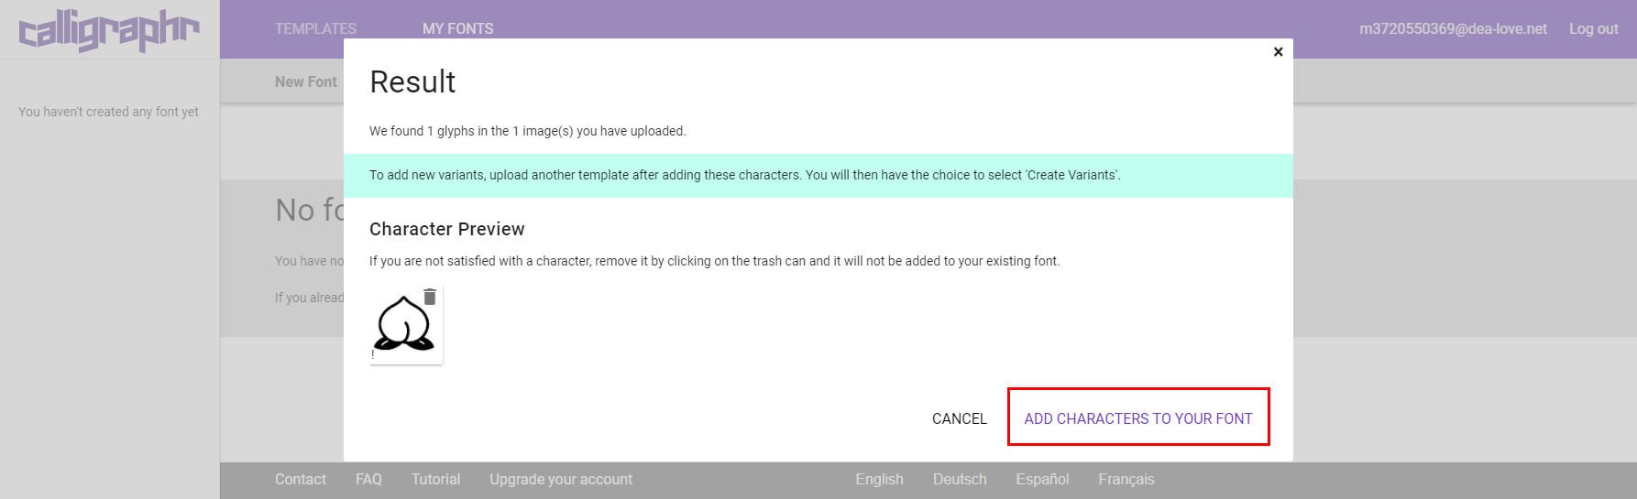Open the Contact footer link
Screen dimensions: 1637x499
click(x=300, y=479)
